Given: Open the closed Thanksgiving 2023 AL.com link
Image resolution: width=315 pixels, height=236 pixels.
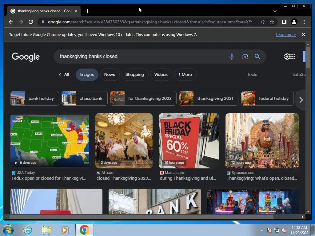Looking at the screenshot, I should [x=124, y=178].
